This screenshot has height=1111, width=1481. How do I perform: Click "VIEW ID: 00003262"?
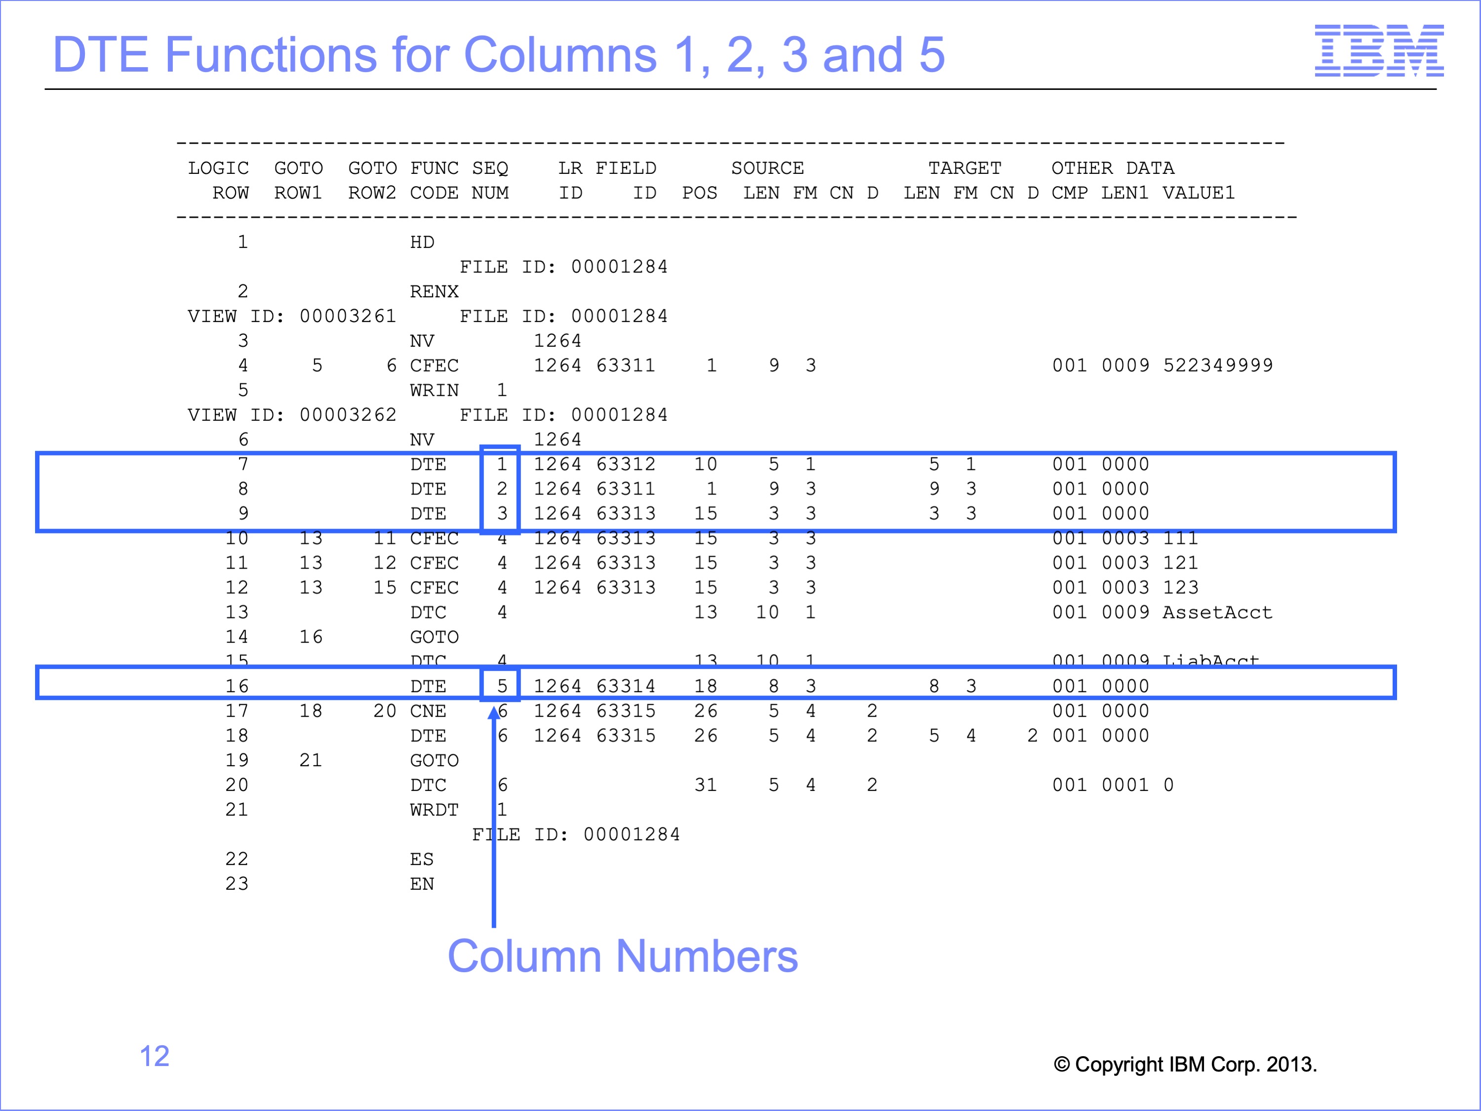click(292, 415)
